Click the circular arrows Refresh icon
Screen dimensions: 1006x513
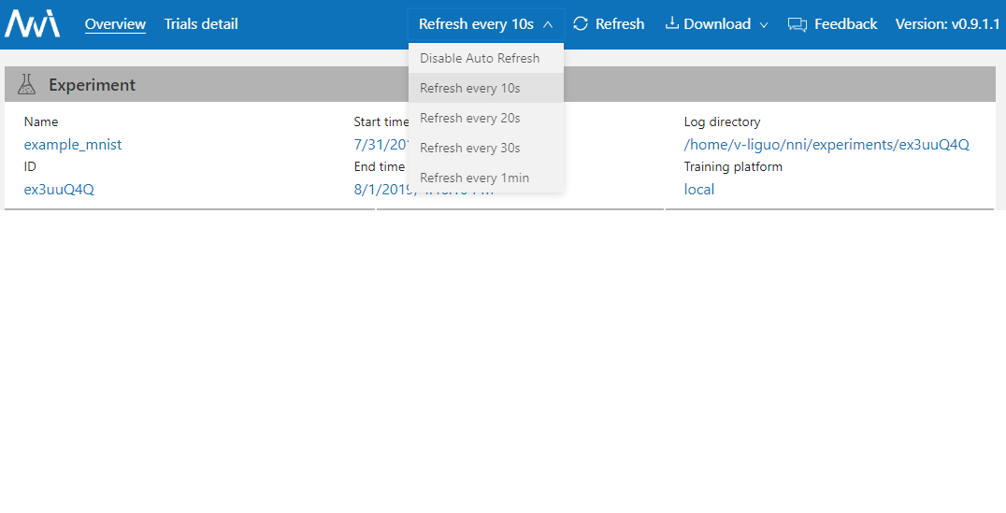(581, 23)
